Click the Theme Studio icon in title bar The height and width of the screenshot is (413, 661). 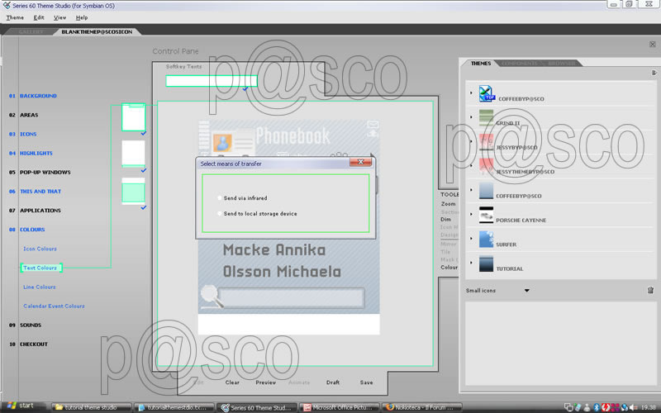tap(7, 6)
